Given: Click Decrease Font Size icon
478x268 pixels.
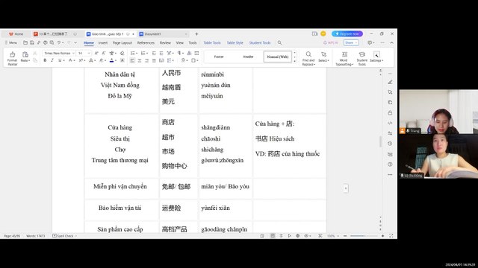Looking at the screenshot, I should click(x=104, y=53).
